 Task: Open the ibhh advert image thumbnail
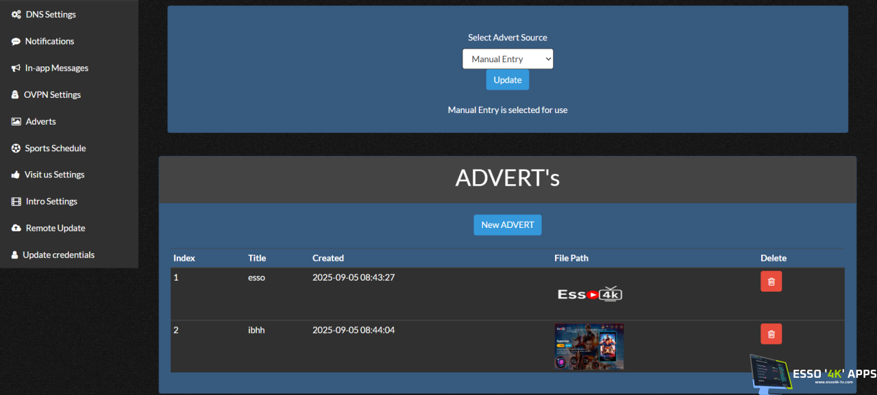click(589, 346)
